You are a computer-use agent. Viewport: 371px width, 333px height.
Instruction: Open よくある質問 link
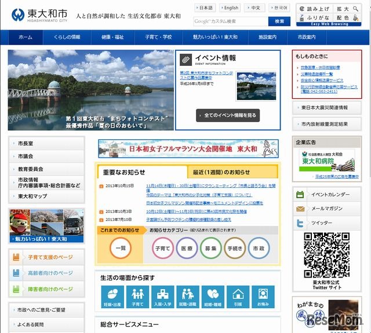[46, 324]
